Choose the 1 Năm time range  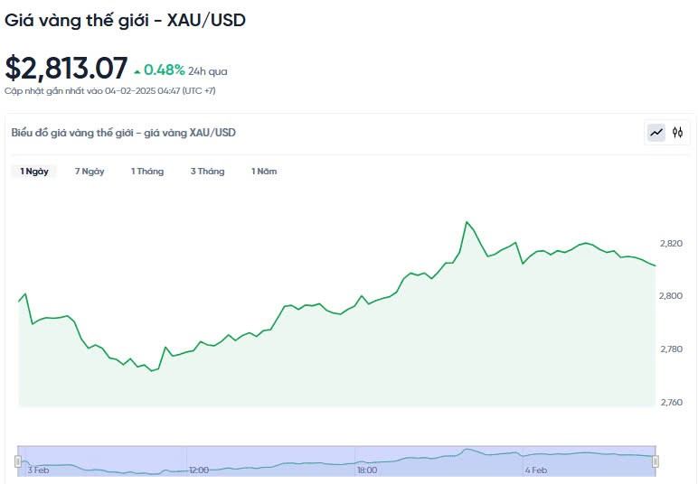pos(264,172)
